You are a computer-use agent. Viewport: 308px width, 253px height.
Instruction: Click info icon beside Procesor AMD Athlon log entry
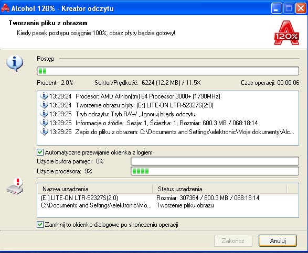[44, 96]
